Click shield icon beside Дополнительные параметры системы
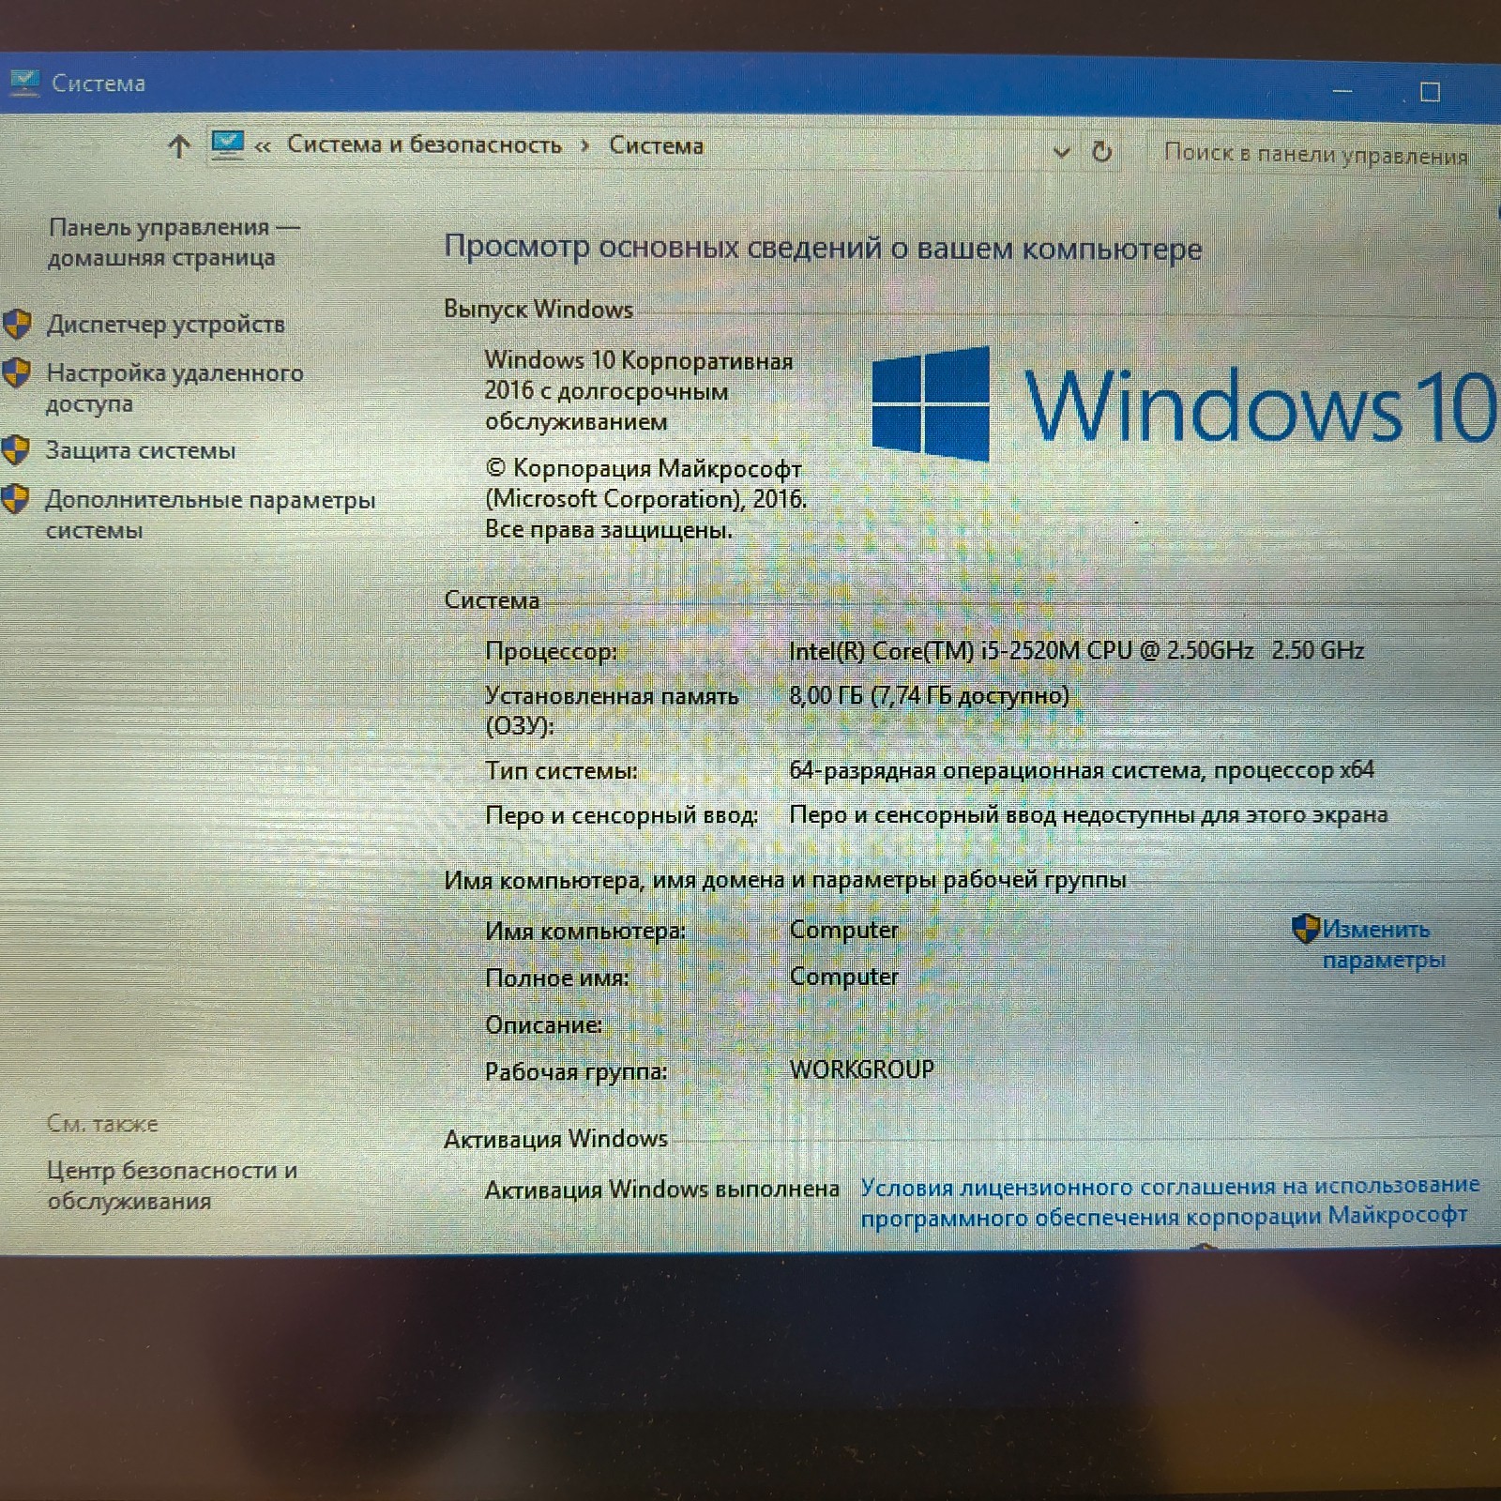 tap(14, 499)
